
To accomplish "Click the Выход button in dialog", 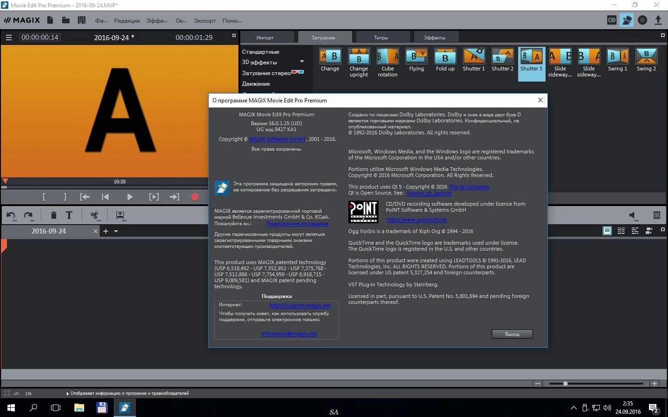I will click(x=512, y=334).
